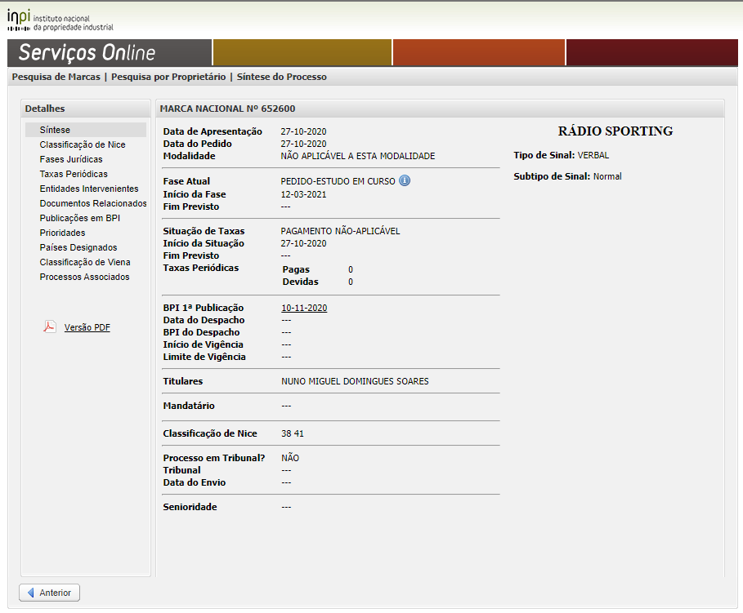
Task: Click Subtipo de Sinal: Normal text
Action: 568,176
